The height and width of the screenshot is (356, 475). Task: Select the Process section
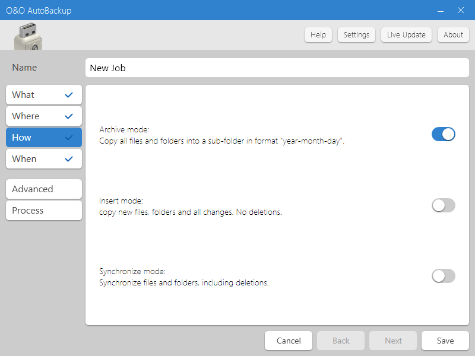click(x=44, y=211)
